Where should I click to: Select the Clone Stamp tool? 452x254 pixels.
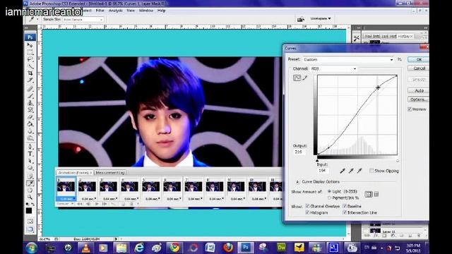(x=30, y=103)
